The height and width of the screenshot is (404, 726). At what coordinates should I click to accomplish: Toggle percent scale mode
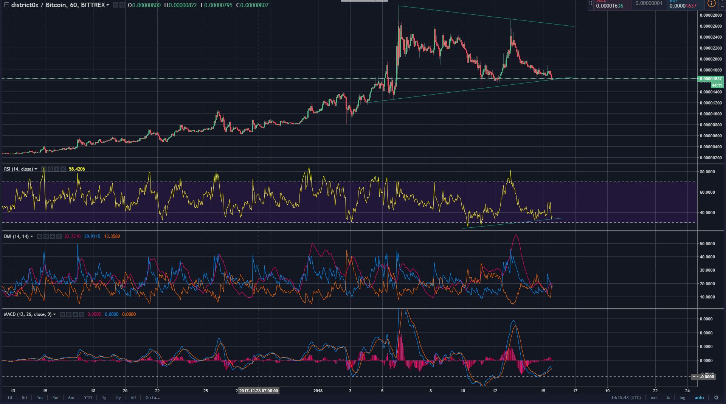[x=668, y=398]
